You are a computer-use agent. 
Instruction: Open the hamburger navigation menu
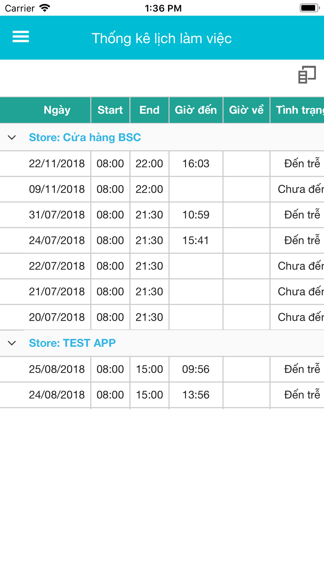(x=21, y=37)
